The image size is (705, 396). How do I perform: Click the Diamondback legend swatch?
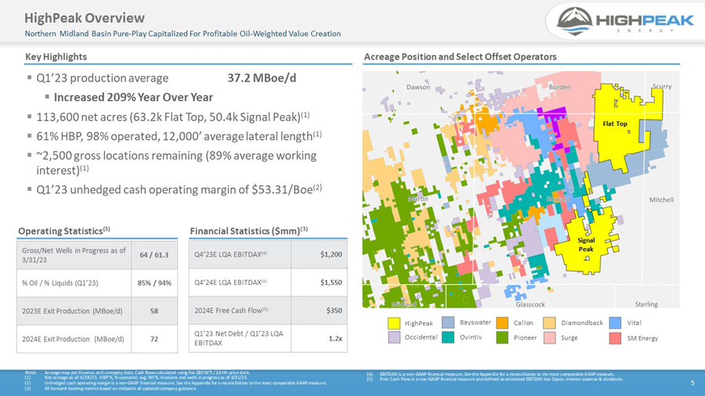(x=549, y=322)
